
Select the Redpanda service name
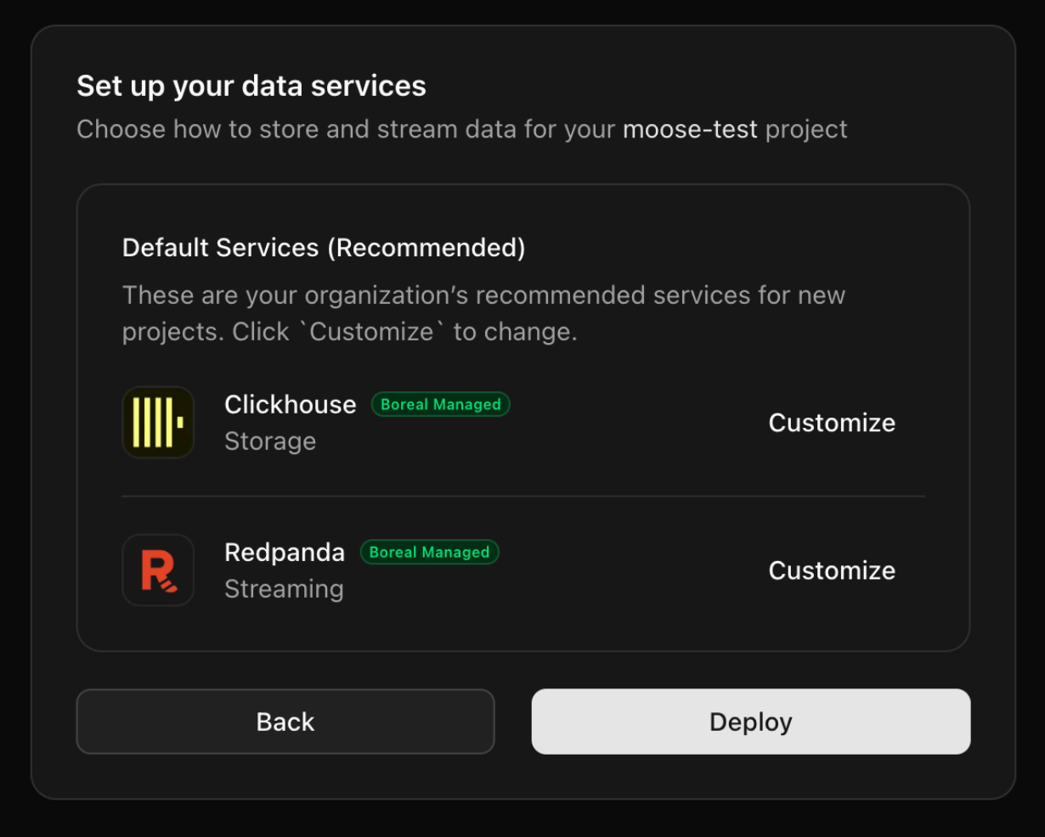285,553
